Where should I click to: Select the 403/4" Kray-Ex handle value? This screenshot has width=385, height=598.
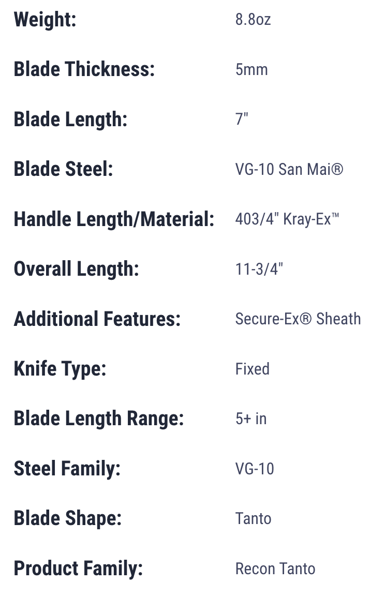287,219
